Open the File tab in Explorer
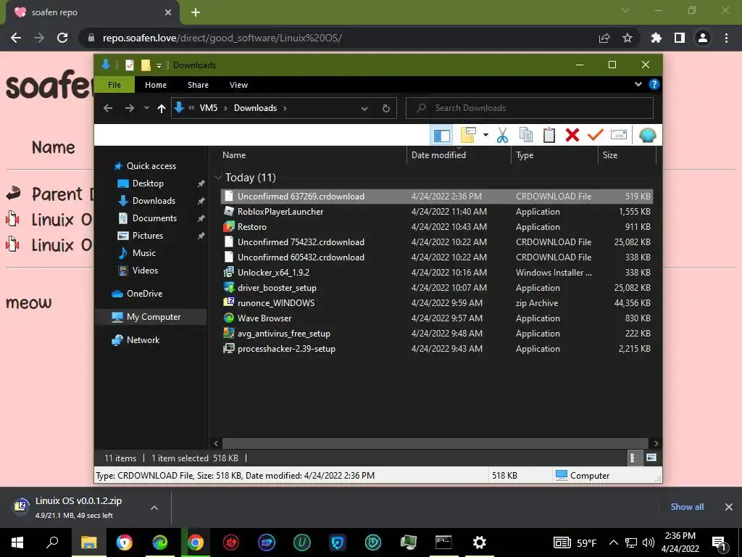Screen dimensions: 742x557 (x=114, y=85)
